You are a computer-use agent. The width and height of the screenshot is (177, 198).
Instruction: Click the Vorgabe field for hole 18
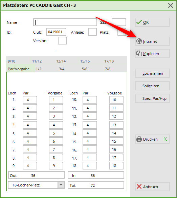(x=116, y=166)
